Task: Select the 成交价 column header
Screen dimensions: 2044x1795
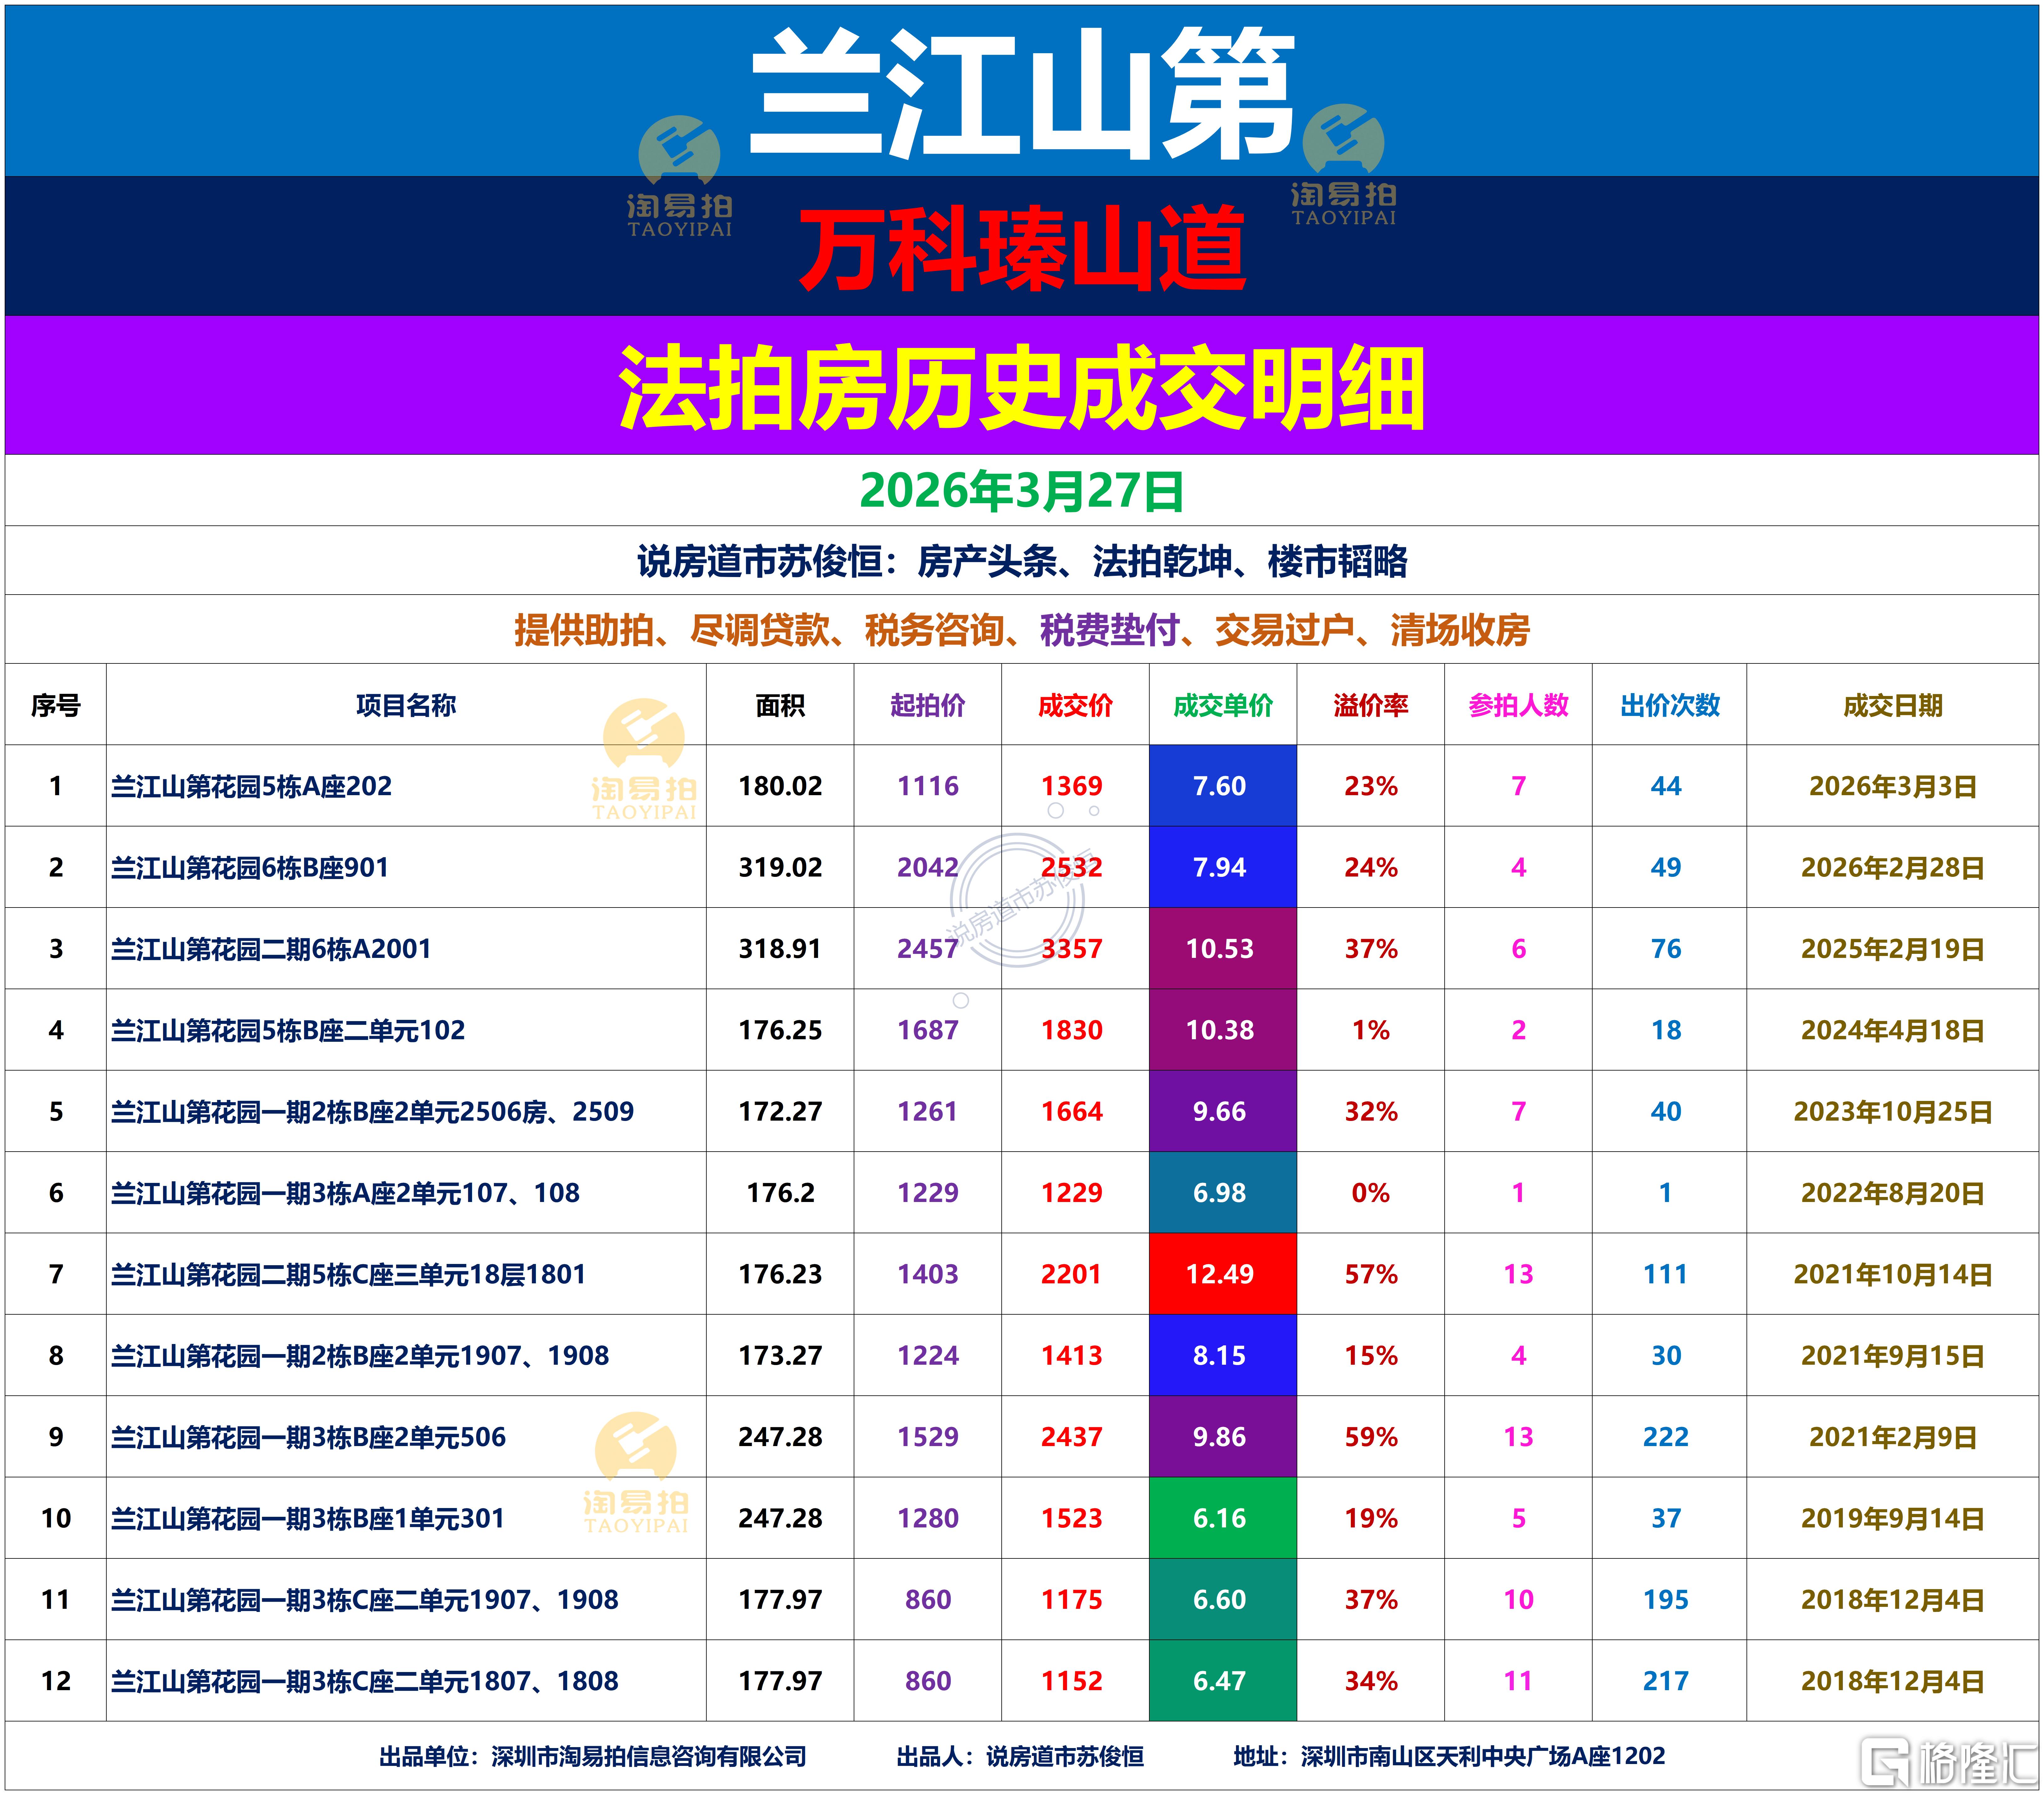Action: (x=1075, y=705)
